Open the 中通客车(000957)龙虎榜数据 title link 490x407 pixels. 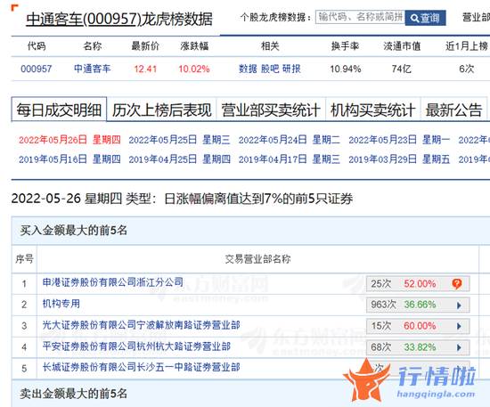click(119, 19)
